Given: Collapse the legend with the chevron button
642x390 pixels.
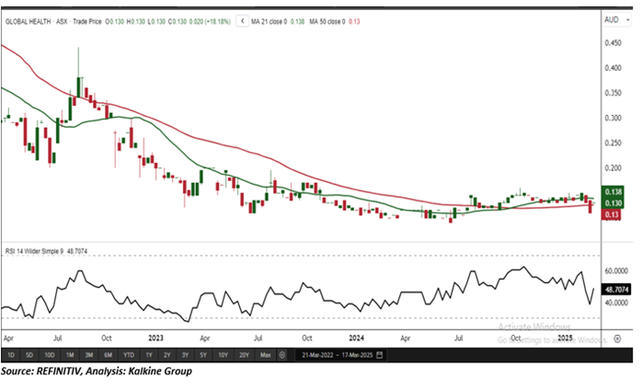Looking at the screenshot, I should tap(243, 21).
